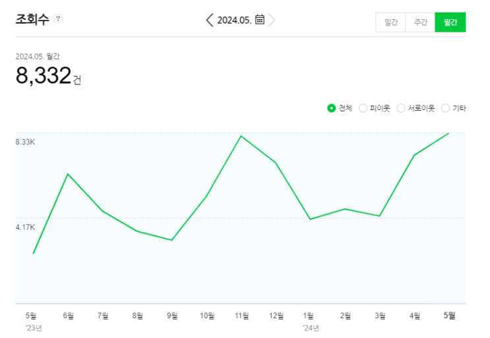
Task: Select the 피이웃 radio button
Action: click(363, 108)
